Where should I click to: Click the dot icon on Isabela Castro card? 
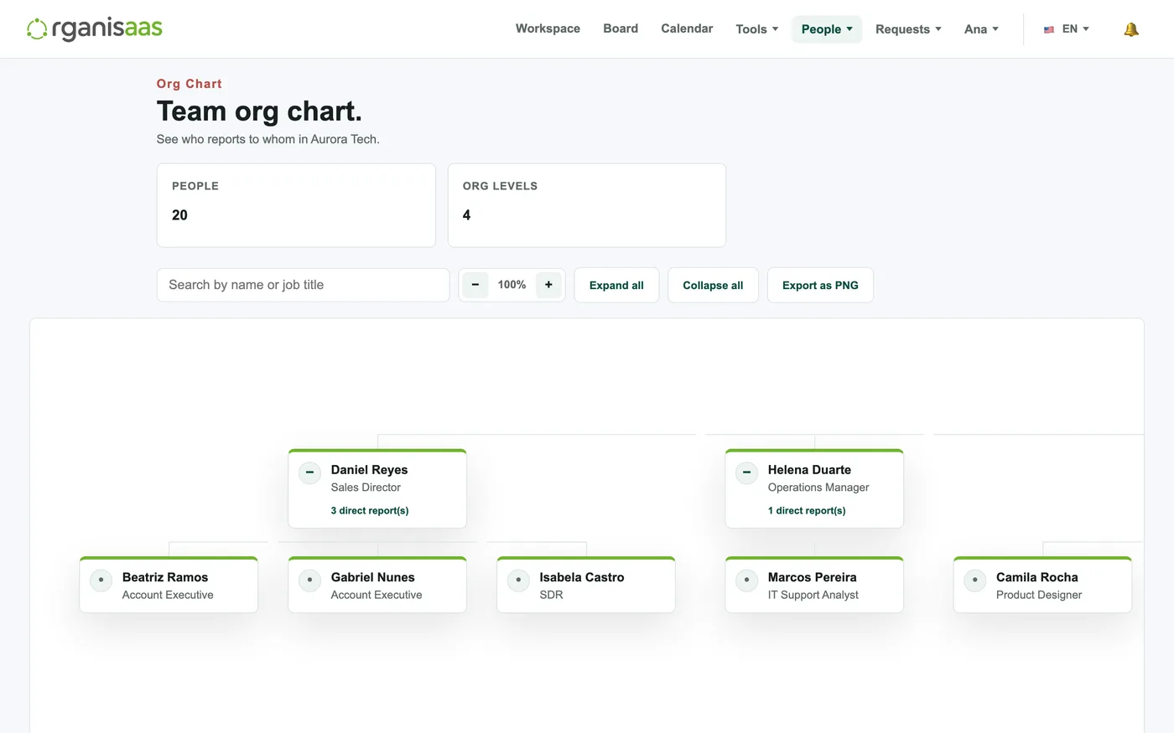tap(518, 580)
